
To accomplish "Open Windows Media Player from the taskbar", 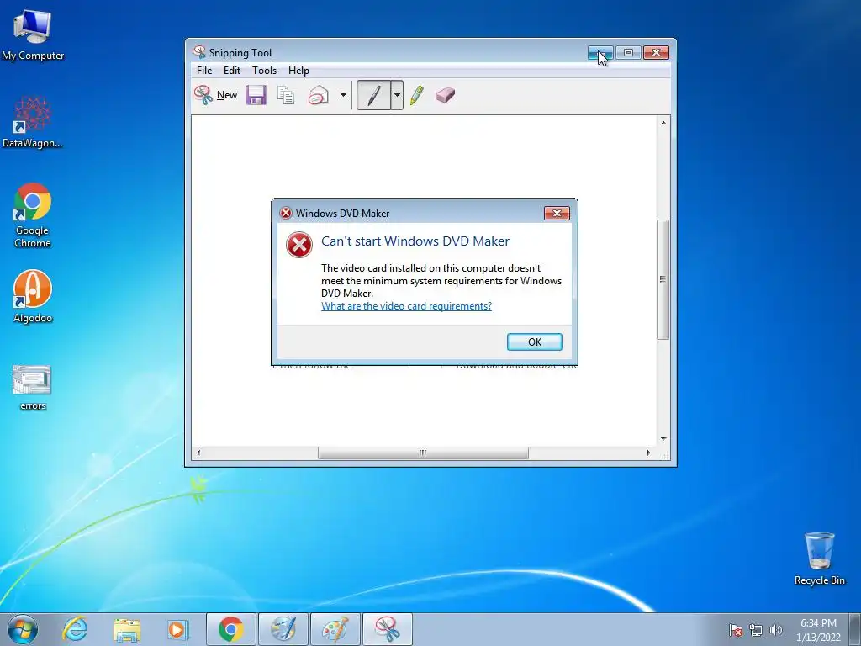I will click(x=177, y=629).
